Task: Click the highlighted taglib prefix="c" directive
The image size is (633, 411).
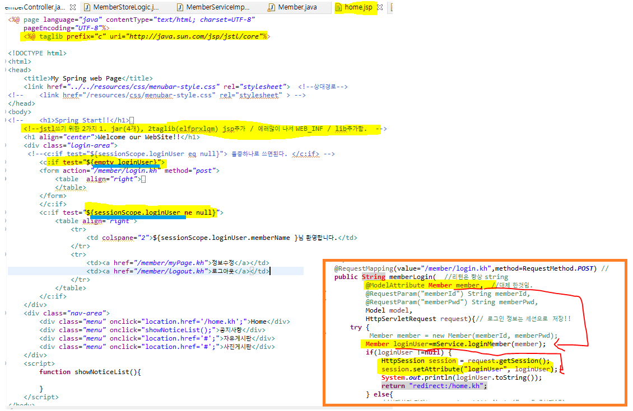Action: (147, 36)
